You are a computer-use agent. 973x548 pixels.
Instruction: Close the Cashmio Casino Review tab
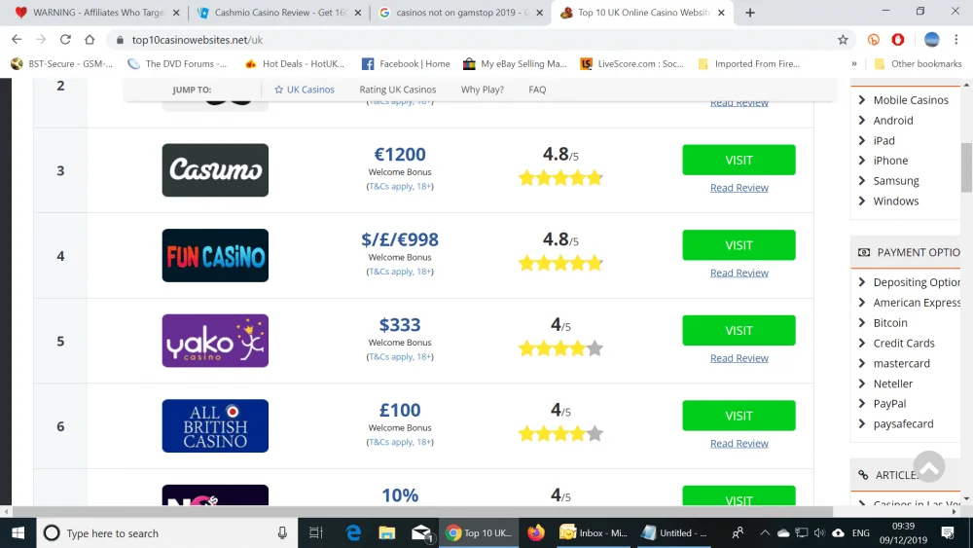tap(357, 13)
